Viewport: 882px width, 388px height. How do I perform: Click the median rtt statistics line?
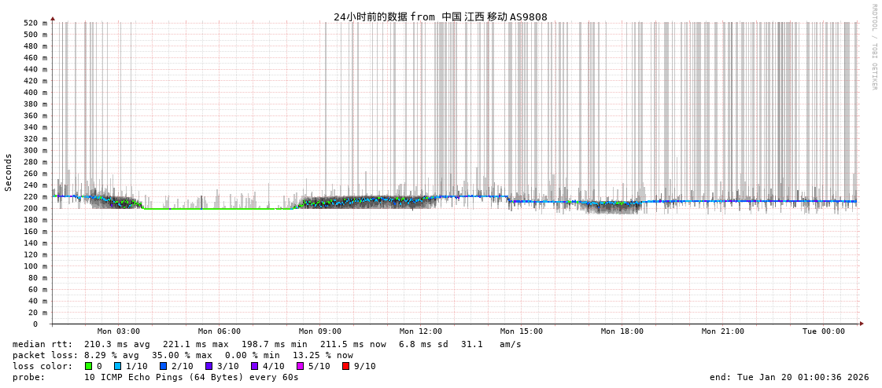pyautogui.click(x=267, y=344)
